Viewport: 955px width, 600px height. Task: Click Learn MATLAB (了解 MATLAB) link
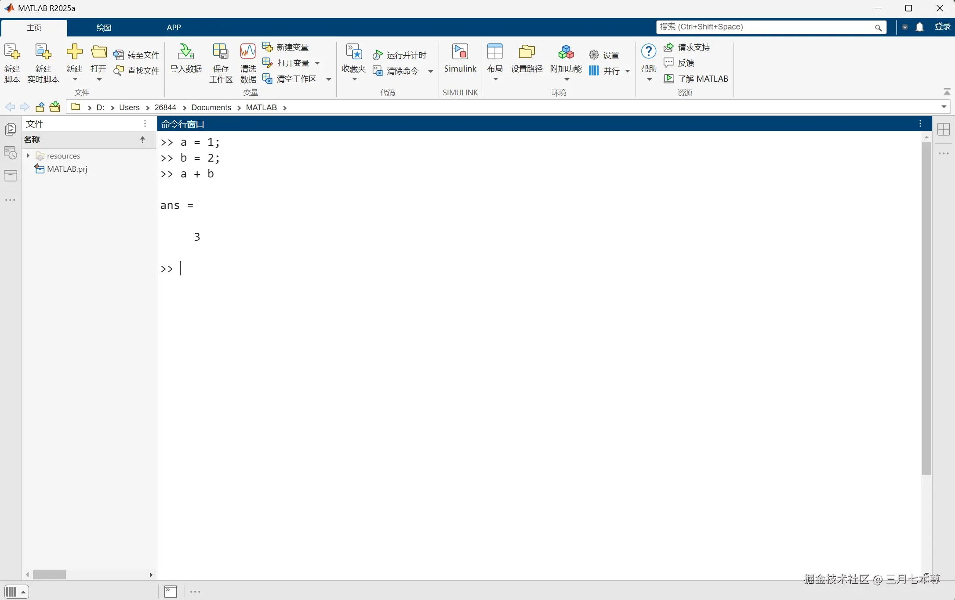[x=702, y=79]
